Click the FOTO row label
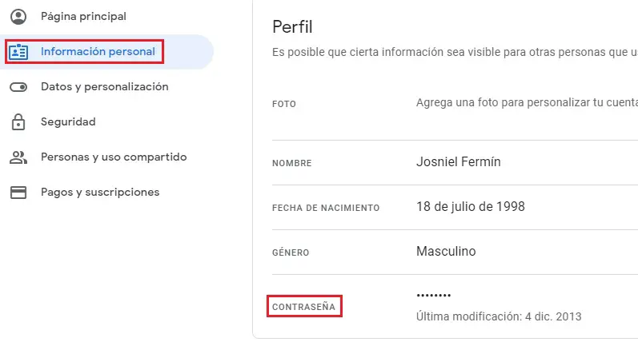Screen dimensions: 638x342 [x=284, y=104]
